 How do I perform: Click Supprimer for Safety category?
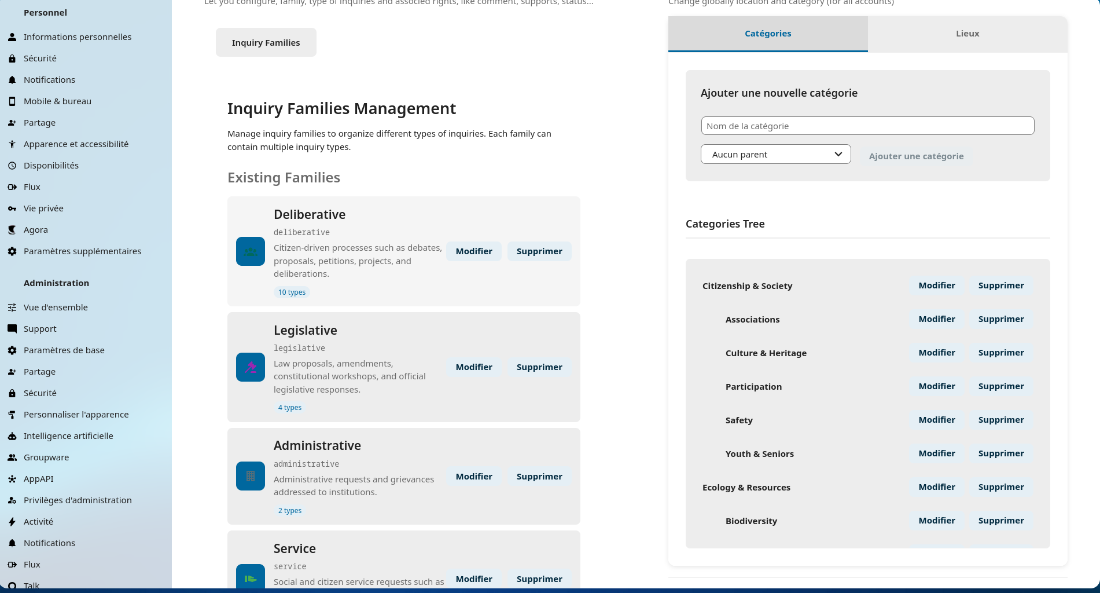tap(1001, 420)
